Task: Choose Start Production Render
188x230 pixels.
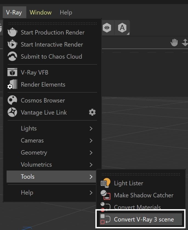Action: pyautogui.click(x=52, y=32)
